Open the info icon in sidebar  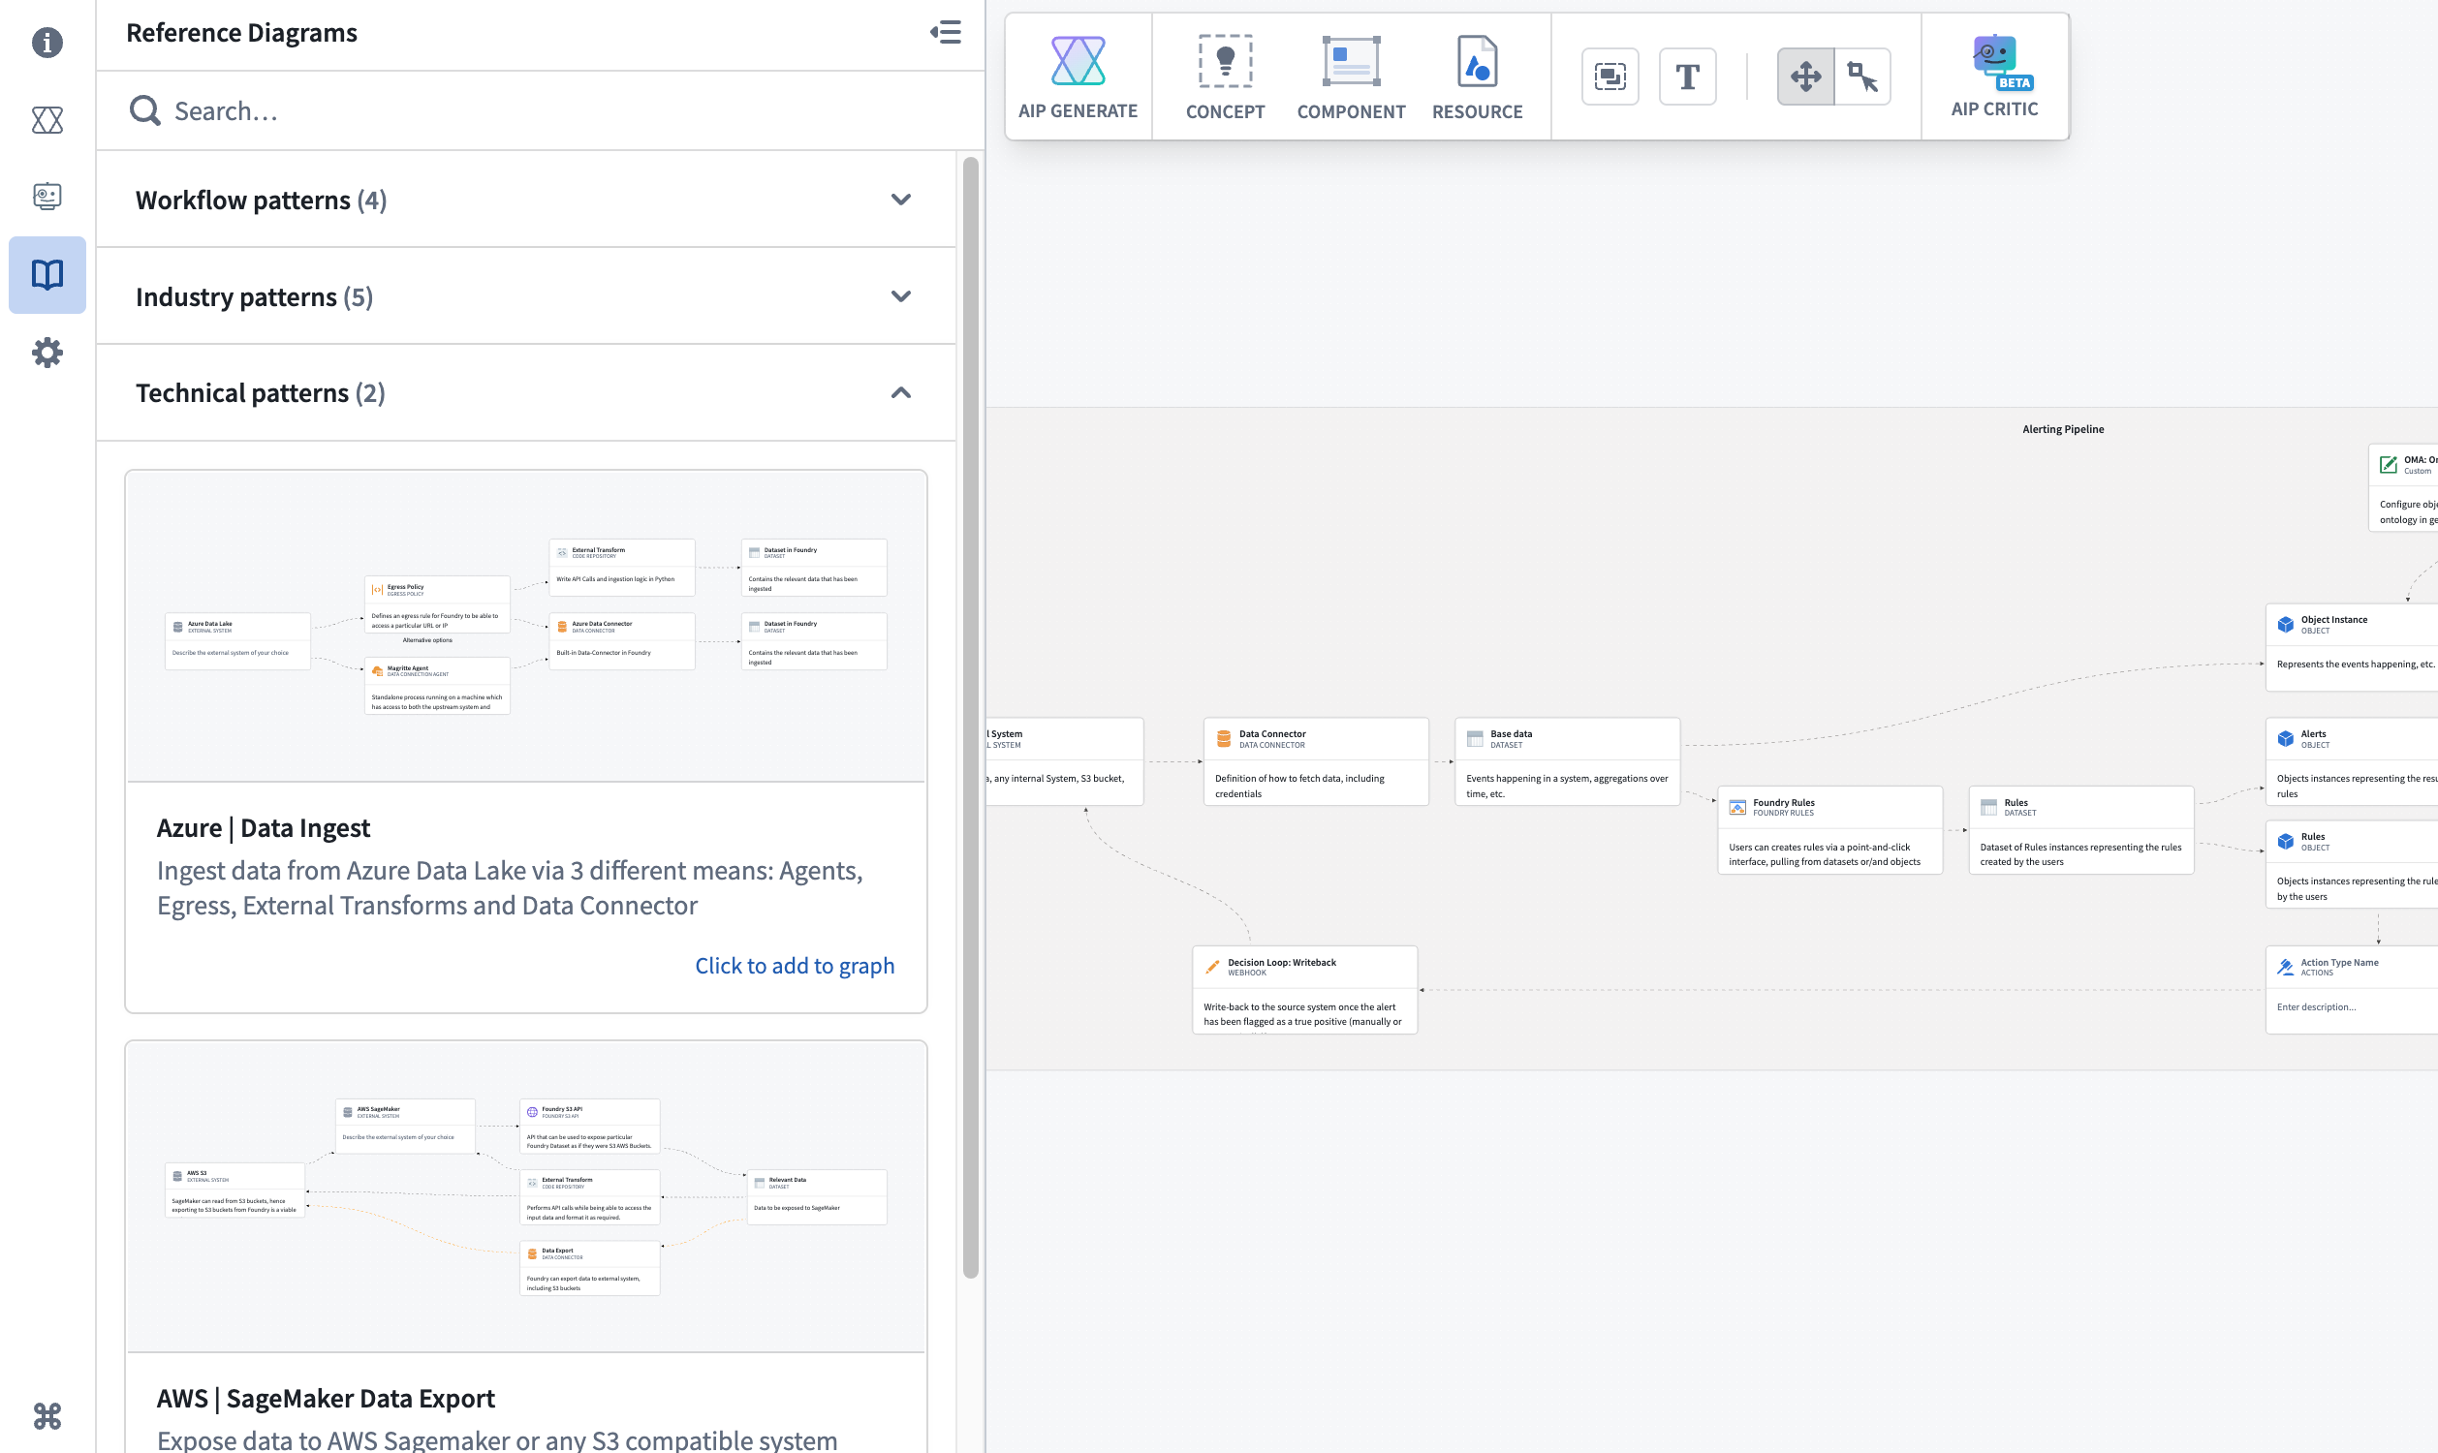click(x=47, y=42)
